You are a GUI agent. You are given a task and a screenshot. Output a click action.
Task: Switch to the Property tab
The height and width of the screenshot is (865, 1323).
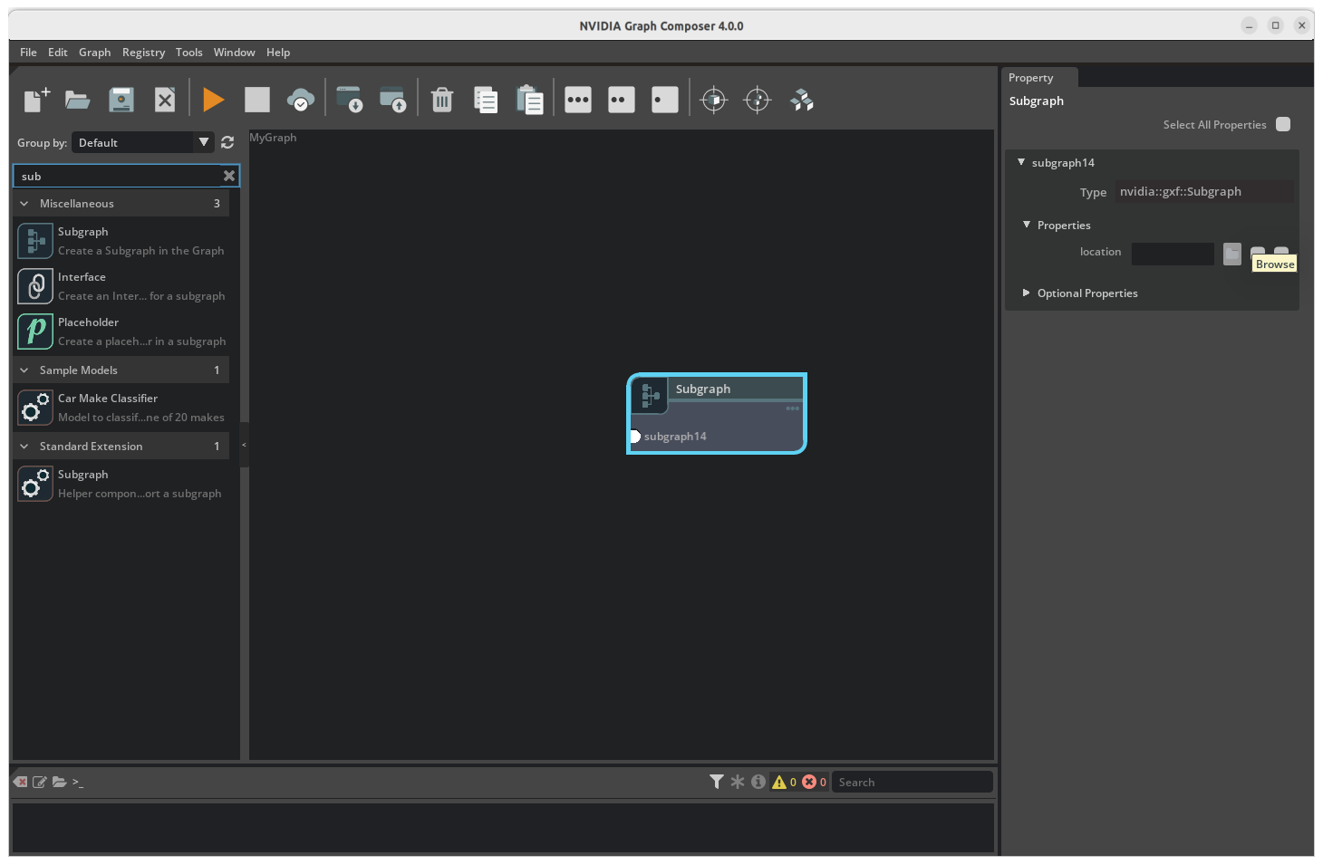pos(1030,77)
